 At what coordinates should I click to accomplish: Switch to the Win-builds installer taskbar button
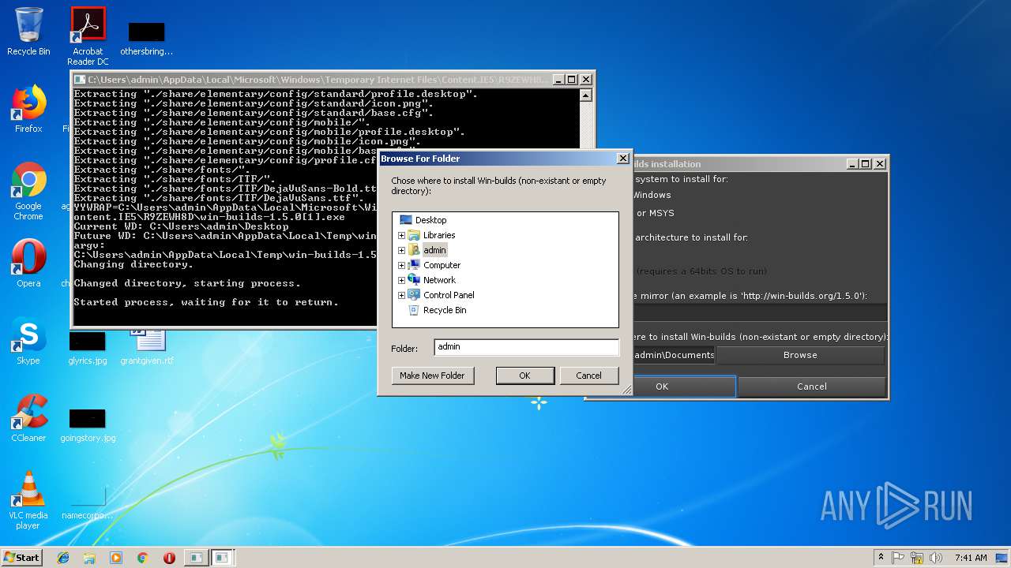click(x=223, y=558)
